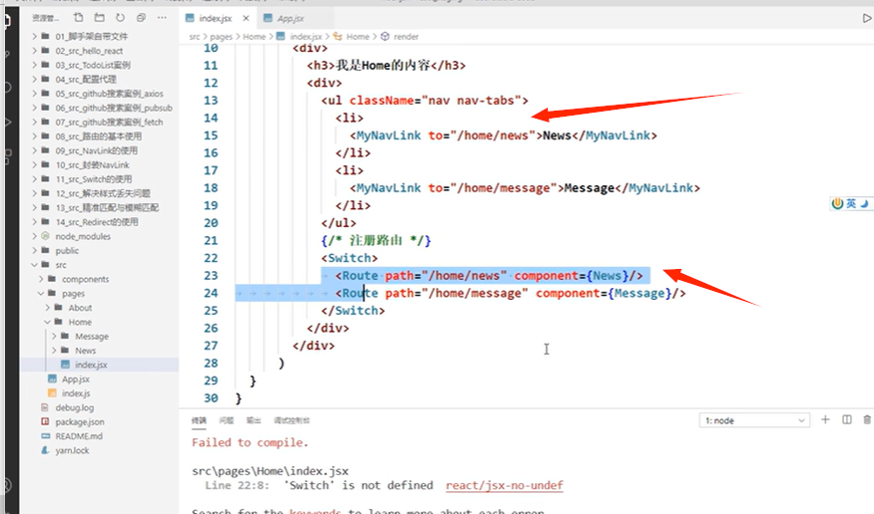
Task: Split the terminal using the split icon
Action: coord(847,419)
